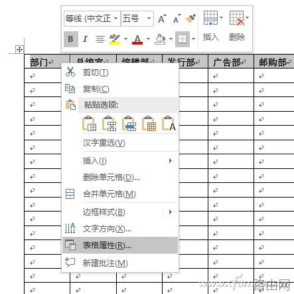Choose 合并单元格(M) menu entry
Image resolution: width=294 pixels, height=294 pixels.
(119, 194)
